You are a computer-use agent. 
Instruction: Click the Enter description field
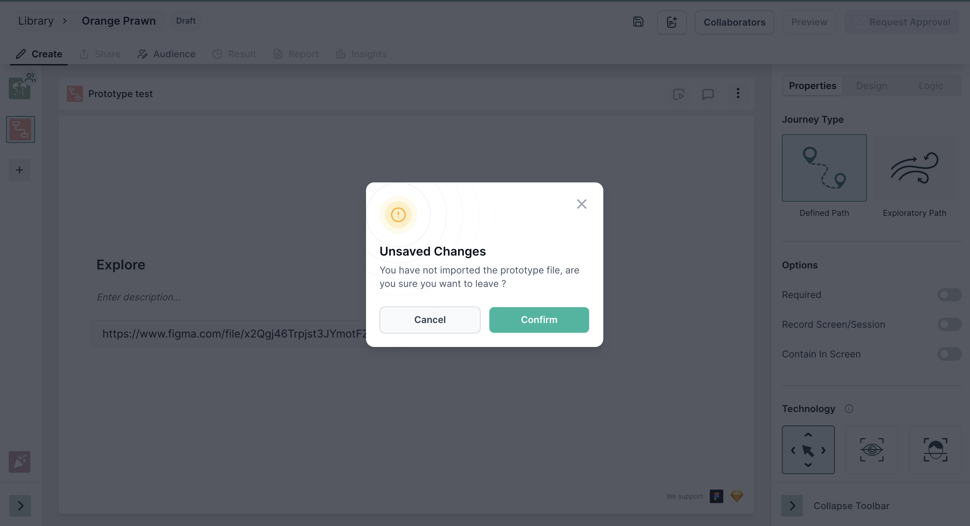[139, 297]
